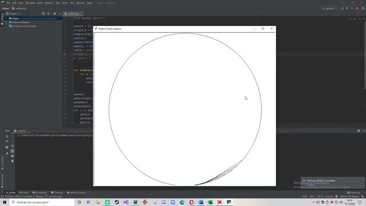366x206 pixels.
Task: Open the Help menu
Action: [89, 3]
